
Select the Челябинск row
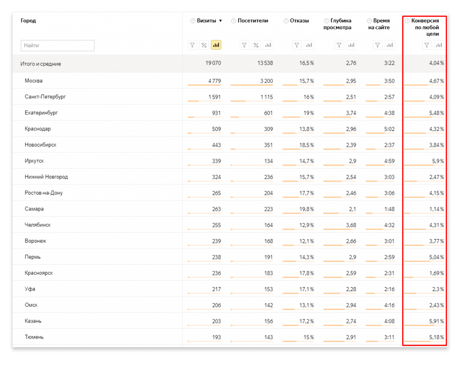230,225
